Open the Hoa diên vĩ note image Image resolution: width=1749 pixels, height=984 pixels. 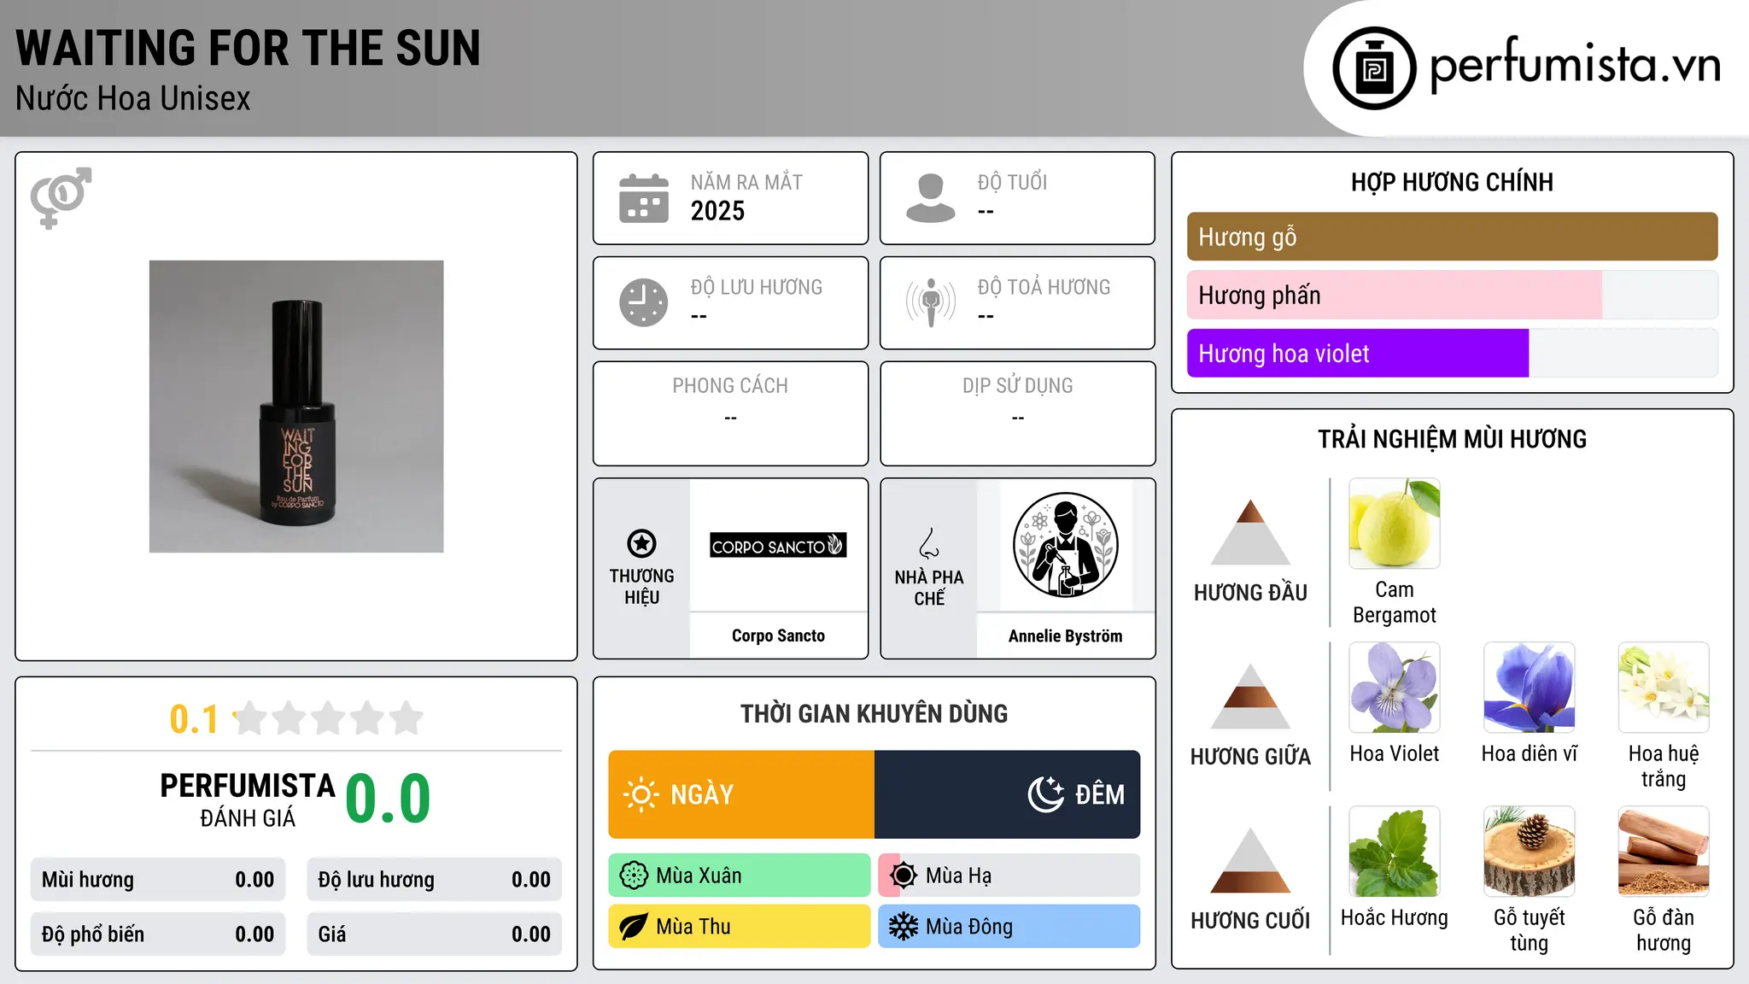(x=1529, y=688)
